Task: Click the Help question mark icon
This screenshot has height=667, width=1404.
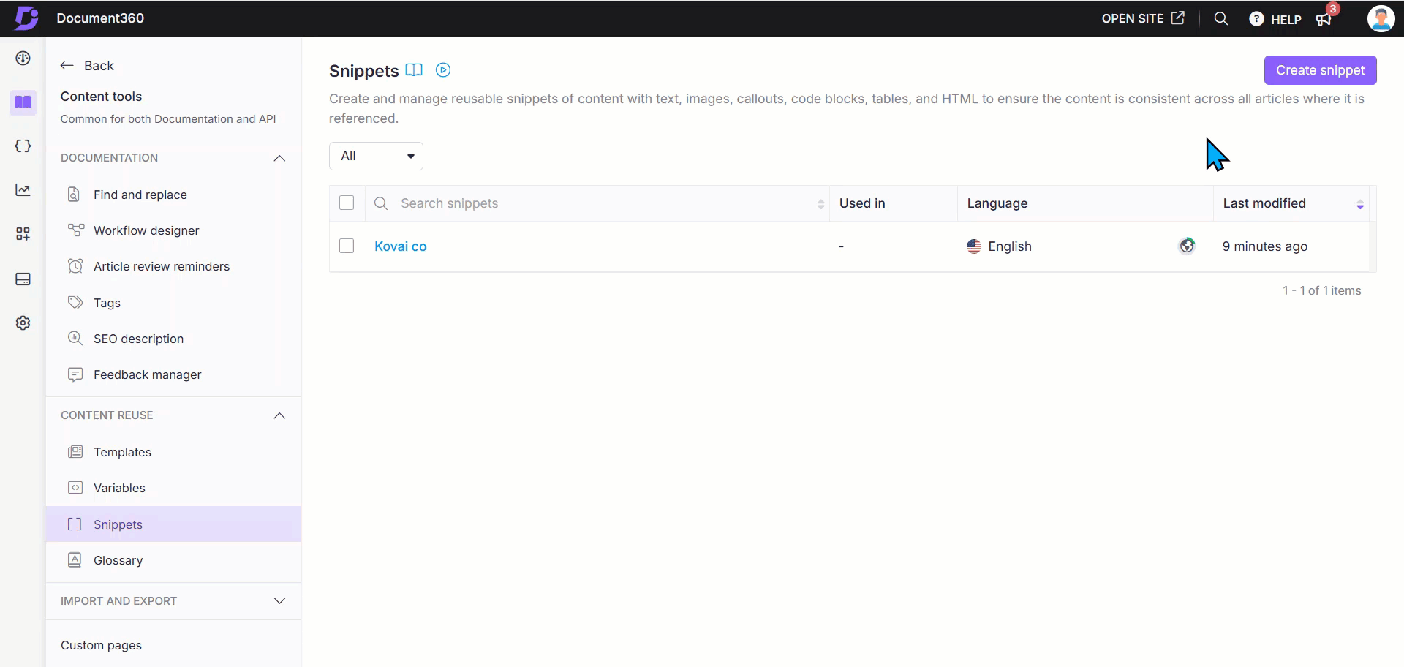Action: click(x=1256, y=19)
